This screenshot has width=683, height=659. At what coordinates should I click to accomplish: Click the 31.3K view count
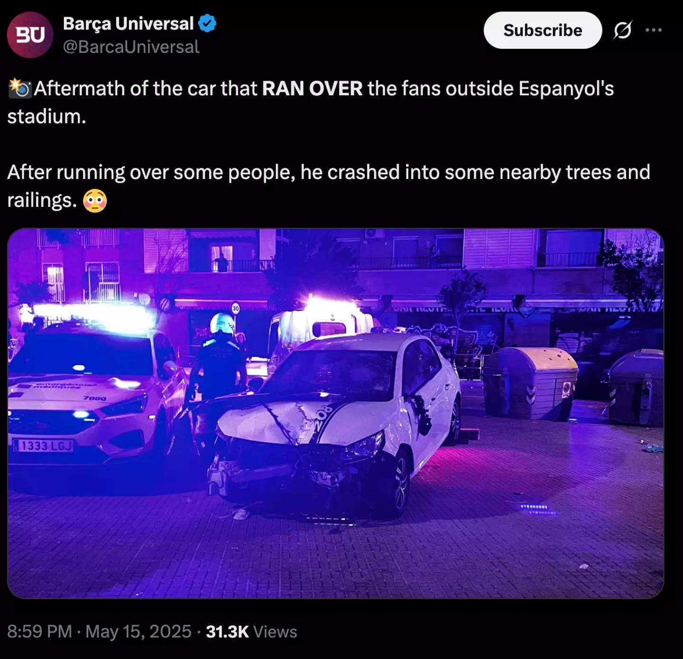(227, 631)
